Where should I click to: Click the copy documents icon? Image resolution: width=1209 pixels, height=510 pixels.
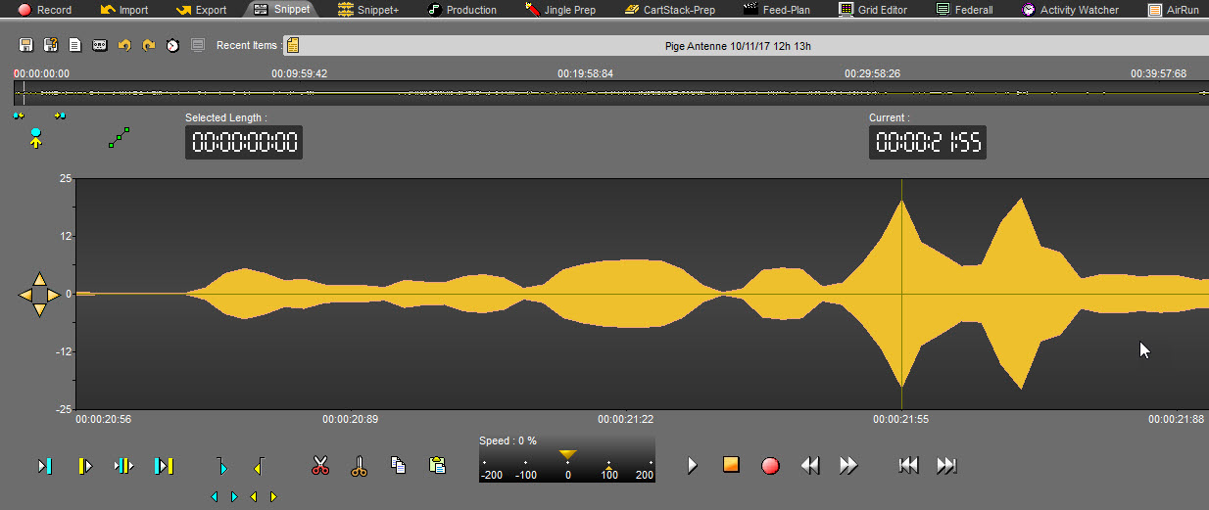click(x=398, y=465)
